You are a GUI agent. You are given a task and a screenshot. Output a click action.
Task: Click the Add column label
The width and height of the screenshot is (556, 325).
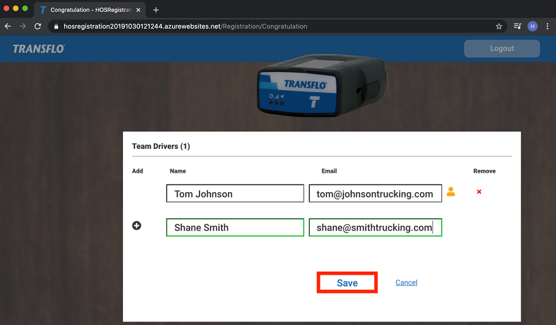(138, 171)
